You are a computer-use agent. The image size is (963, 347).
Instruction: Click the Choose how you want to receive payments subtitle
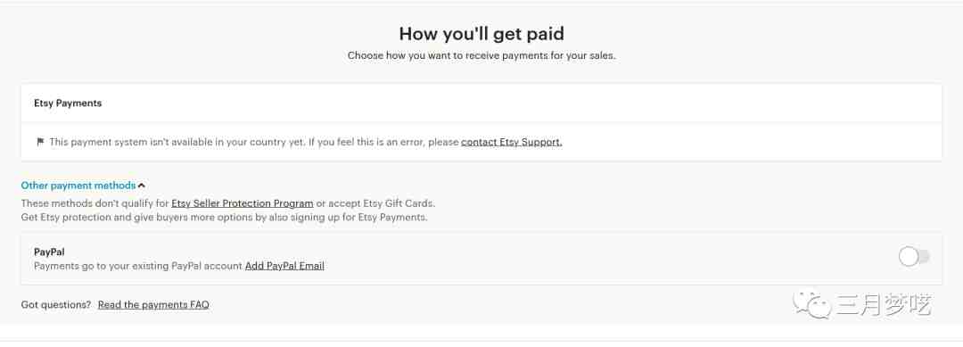[481, 55]
